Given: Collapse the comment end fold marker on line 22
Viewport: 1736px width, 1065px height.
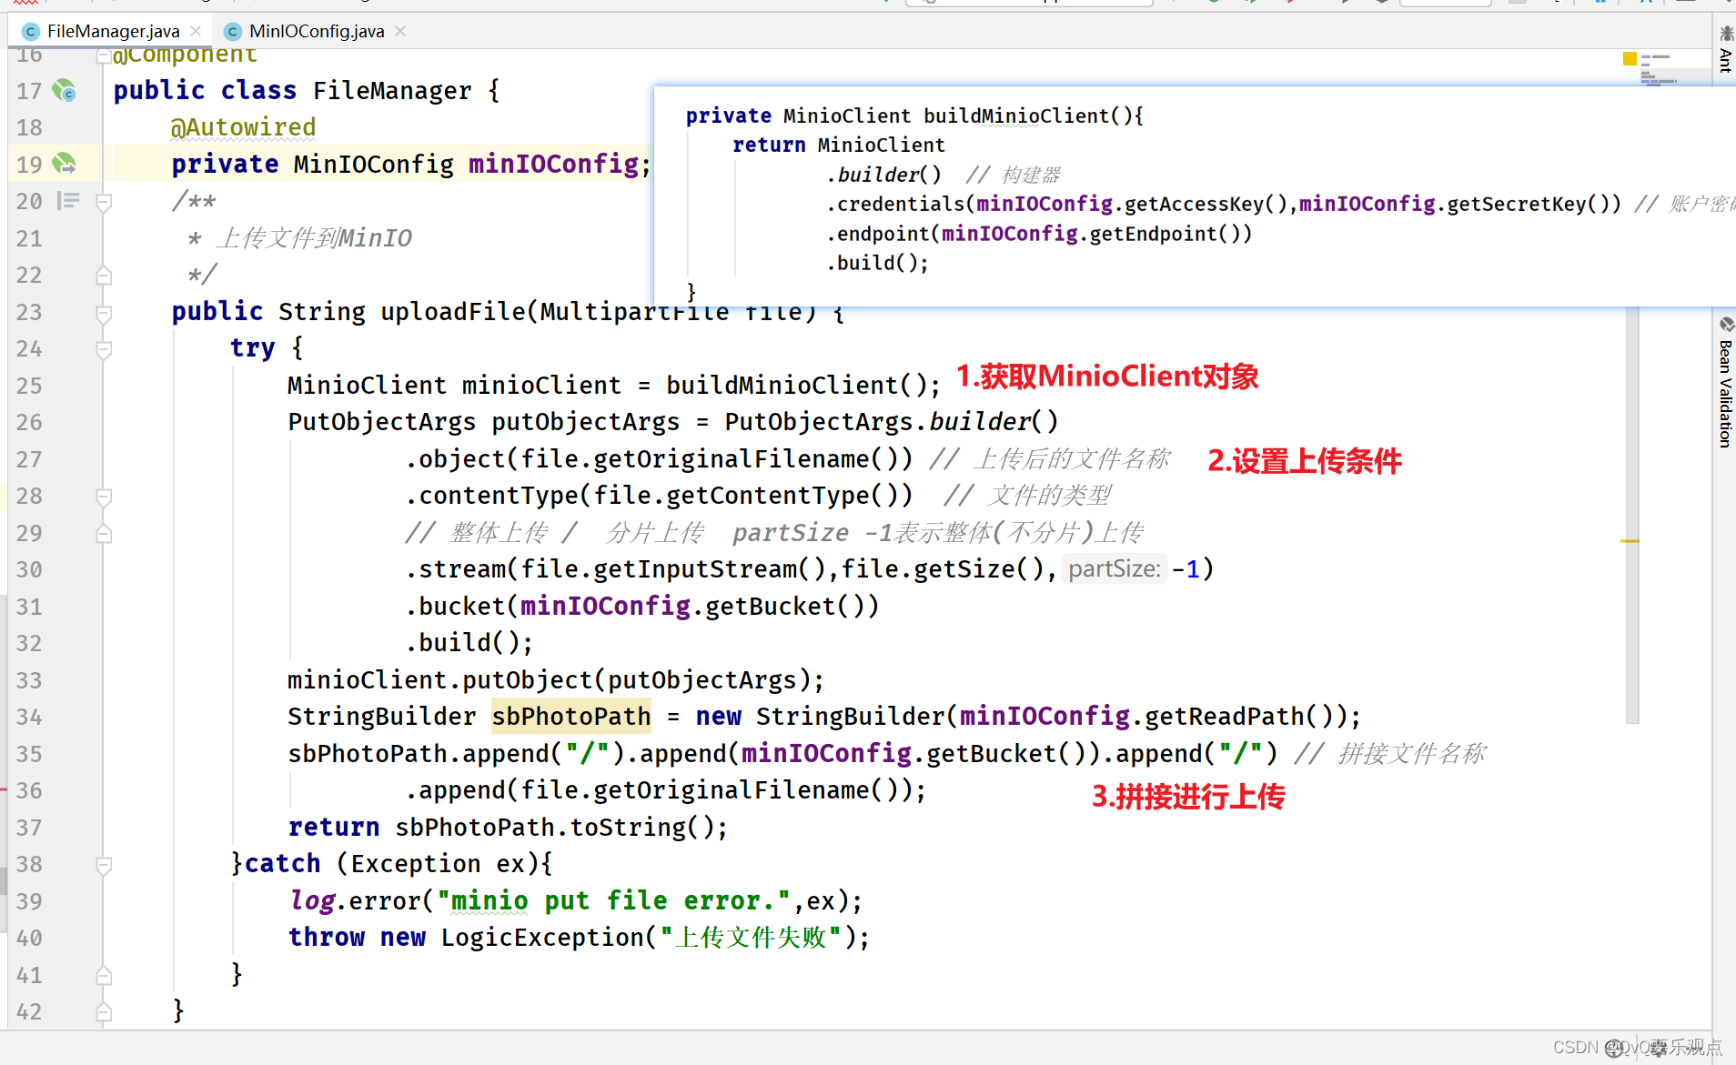Looking at the screenshot, I should click(x=104, y=276).
